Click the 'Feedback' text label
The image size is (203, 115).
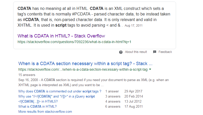[165, 52]
